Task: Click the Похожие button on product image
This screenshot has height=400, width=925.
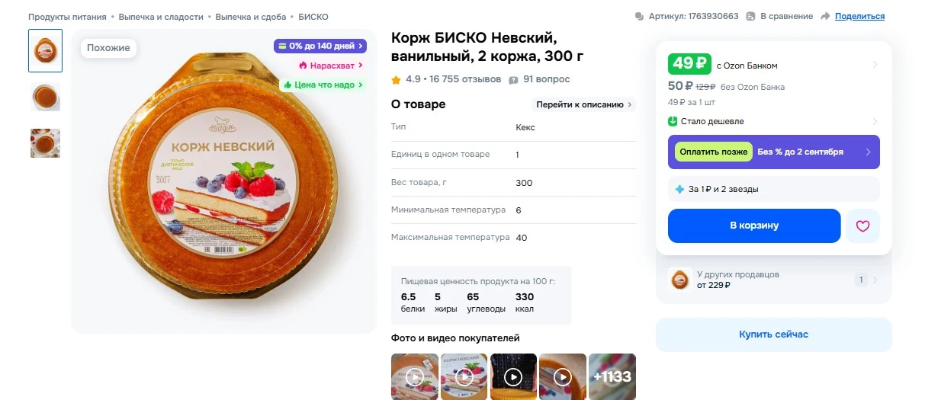Action: pyautogui.click(x=108, y=48)
